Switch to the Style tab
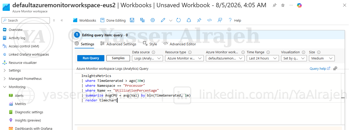Viewport: 349px width, 130px height. click(x=150, y=44)
